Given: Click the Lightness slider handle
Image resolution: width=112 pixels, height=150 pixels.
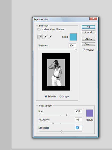Looking at the screenshot, I should coord(61,131).
